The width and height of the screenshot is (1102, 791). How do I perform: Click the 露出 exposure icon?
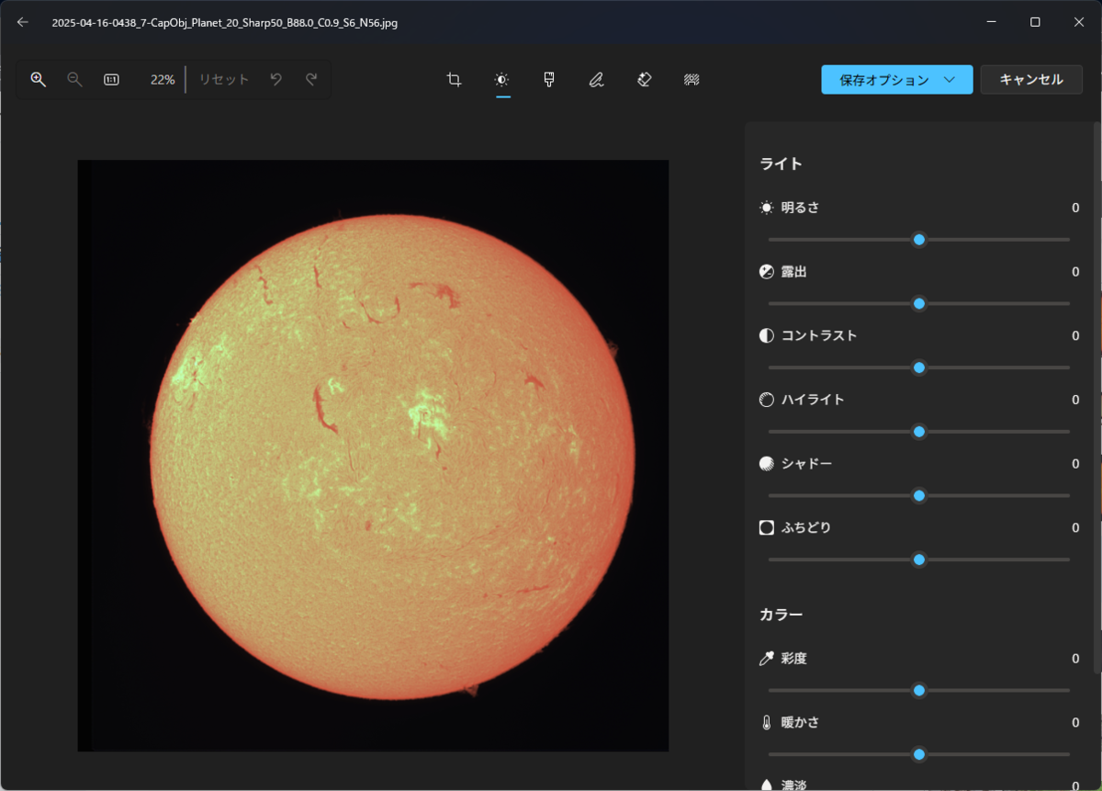click(767, 272)
